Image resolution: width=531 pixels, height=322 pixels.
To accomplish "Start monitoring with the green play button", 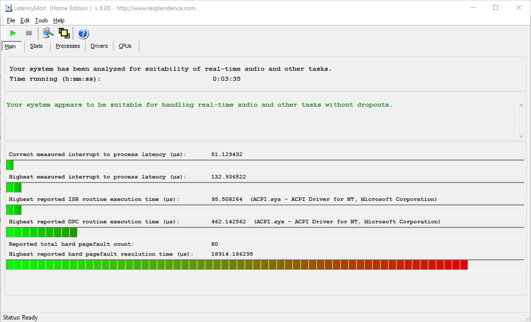I will coord(13,33).
